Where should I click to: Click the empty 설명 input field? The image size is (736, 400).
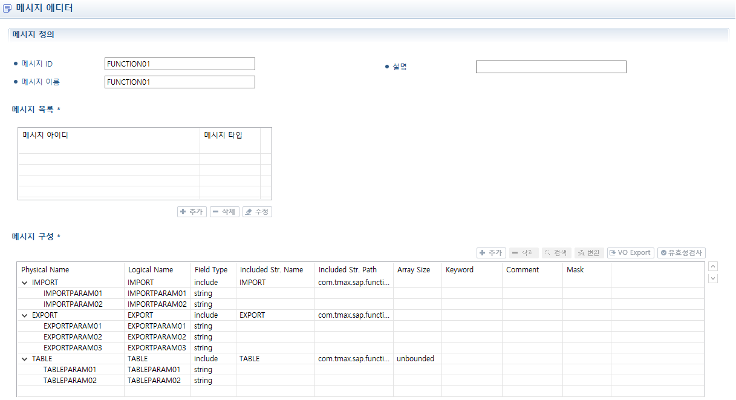[550, 67]
